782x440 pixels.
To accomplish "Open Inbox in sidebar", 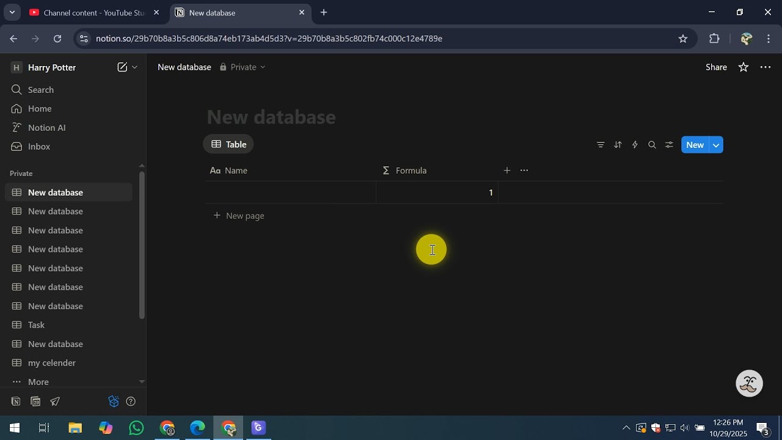I will 68,147.
